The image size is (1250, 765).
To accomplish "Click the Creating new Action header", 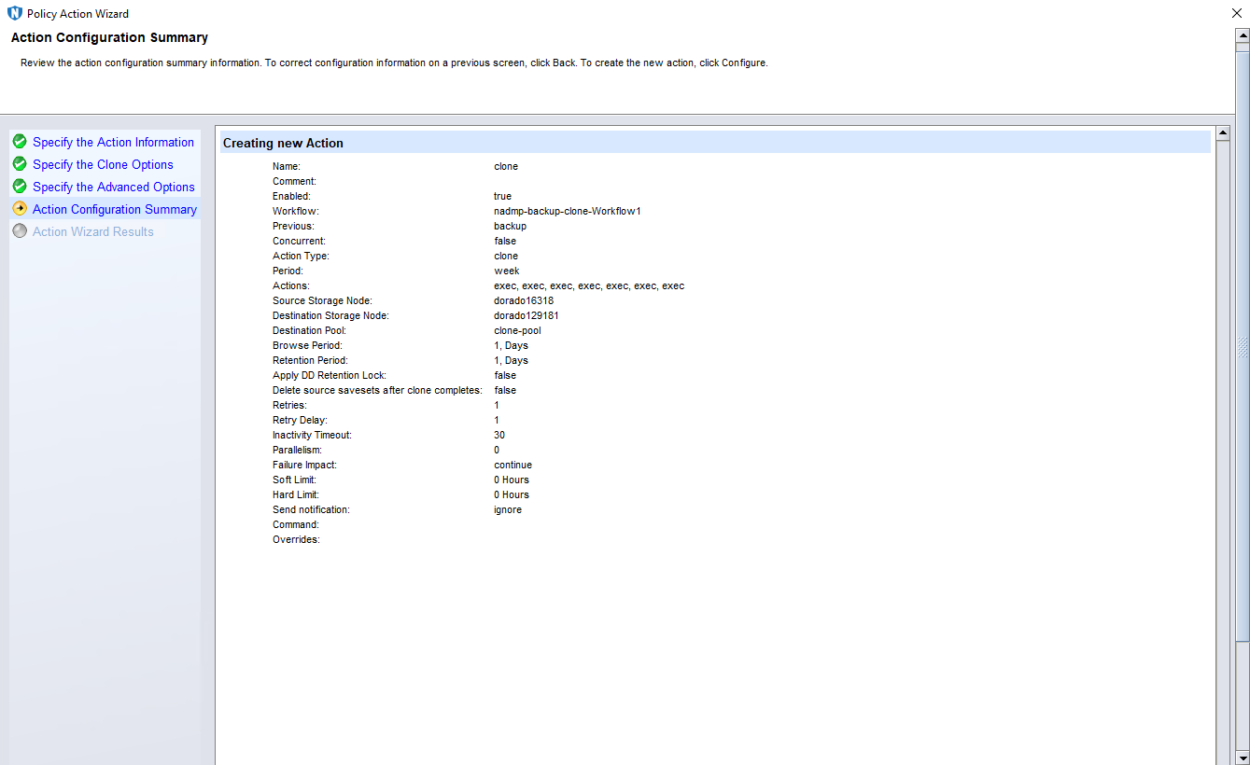I will (x=715, y=143).
